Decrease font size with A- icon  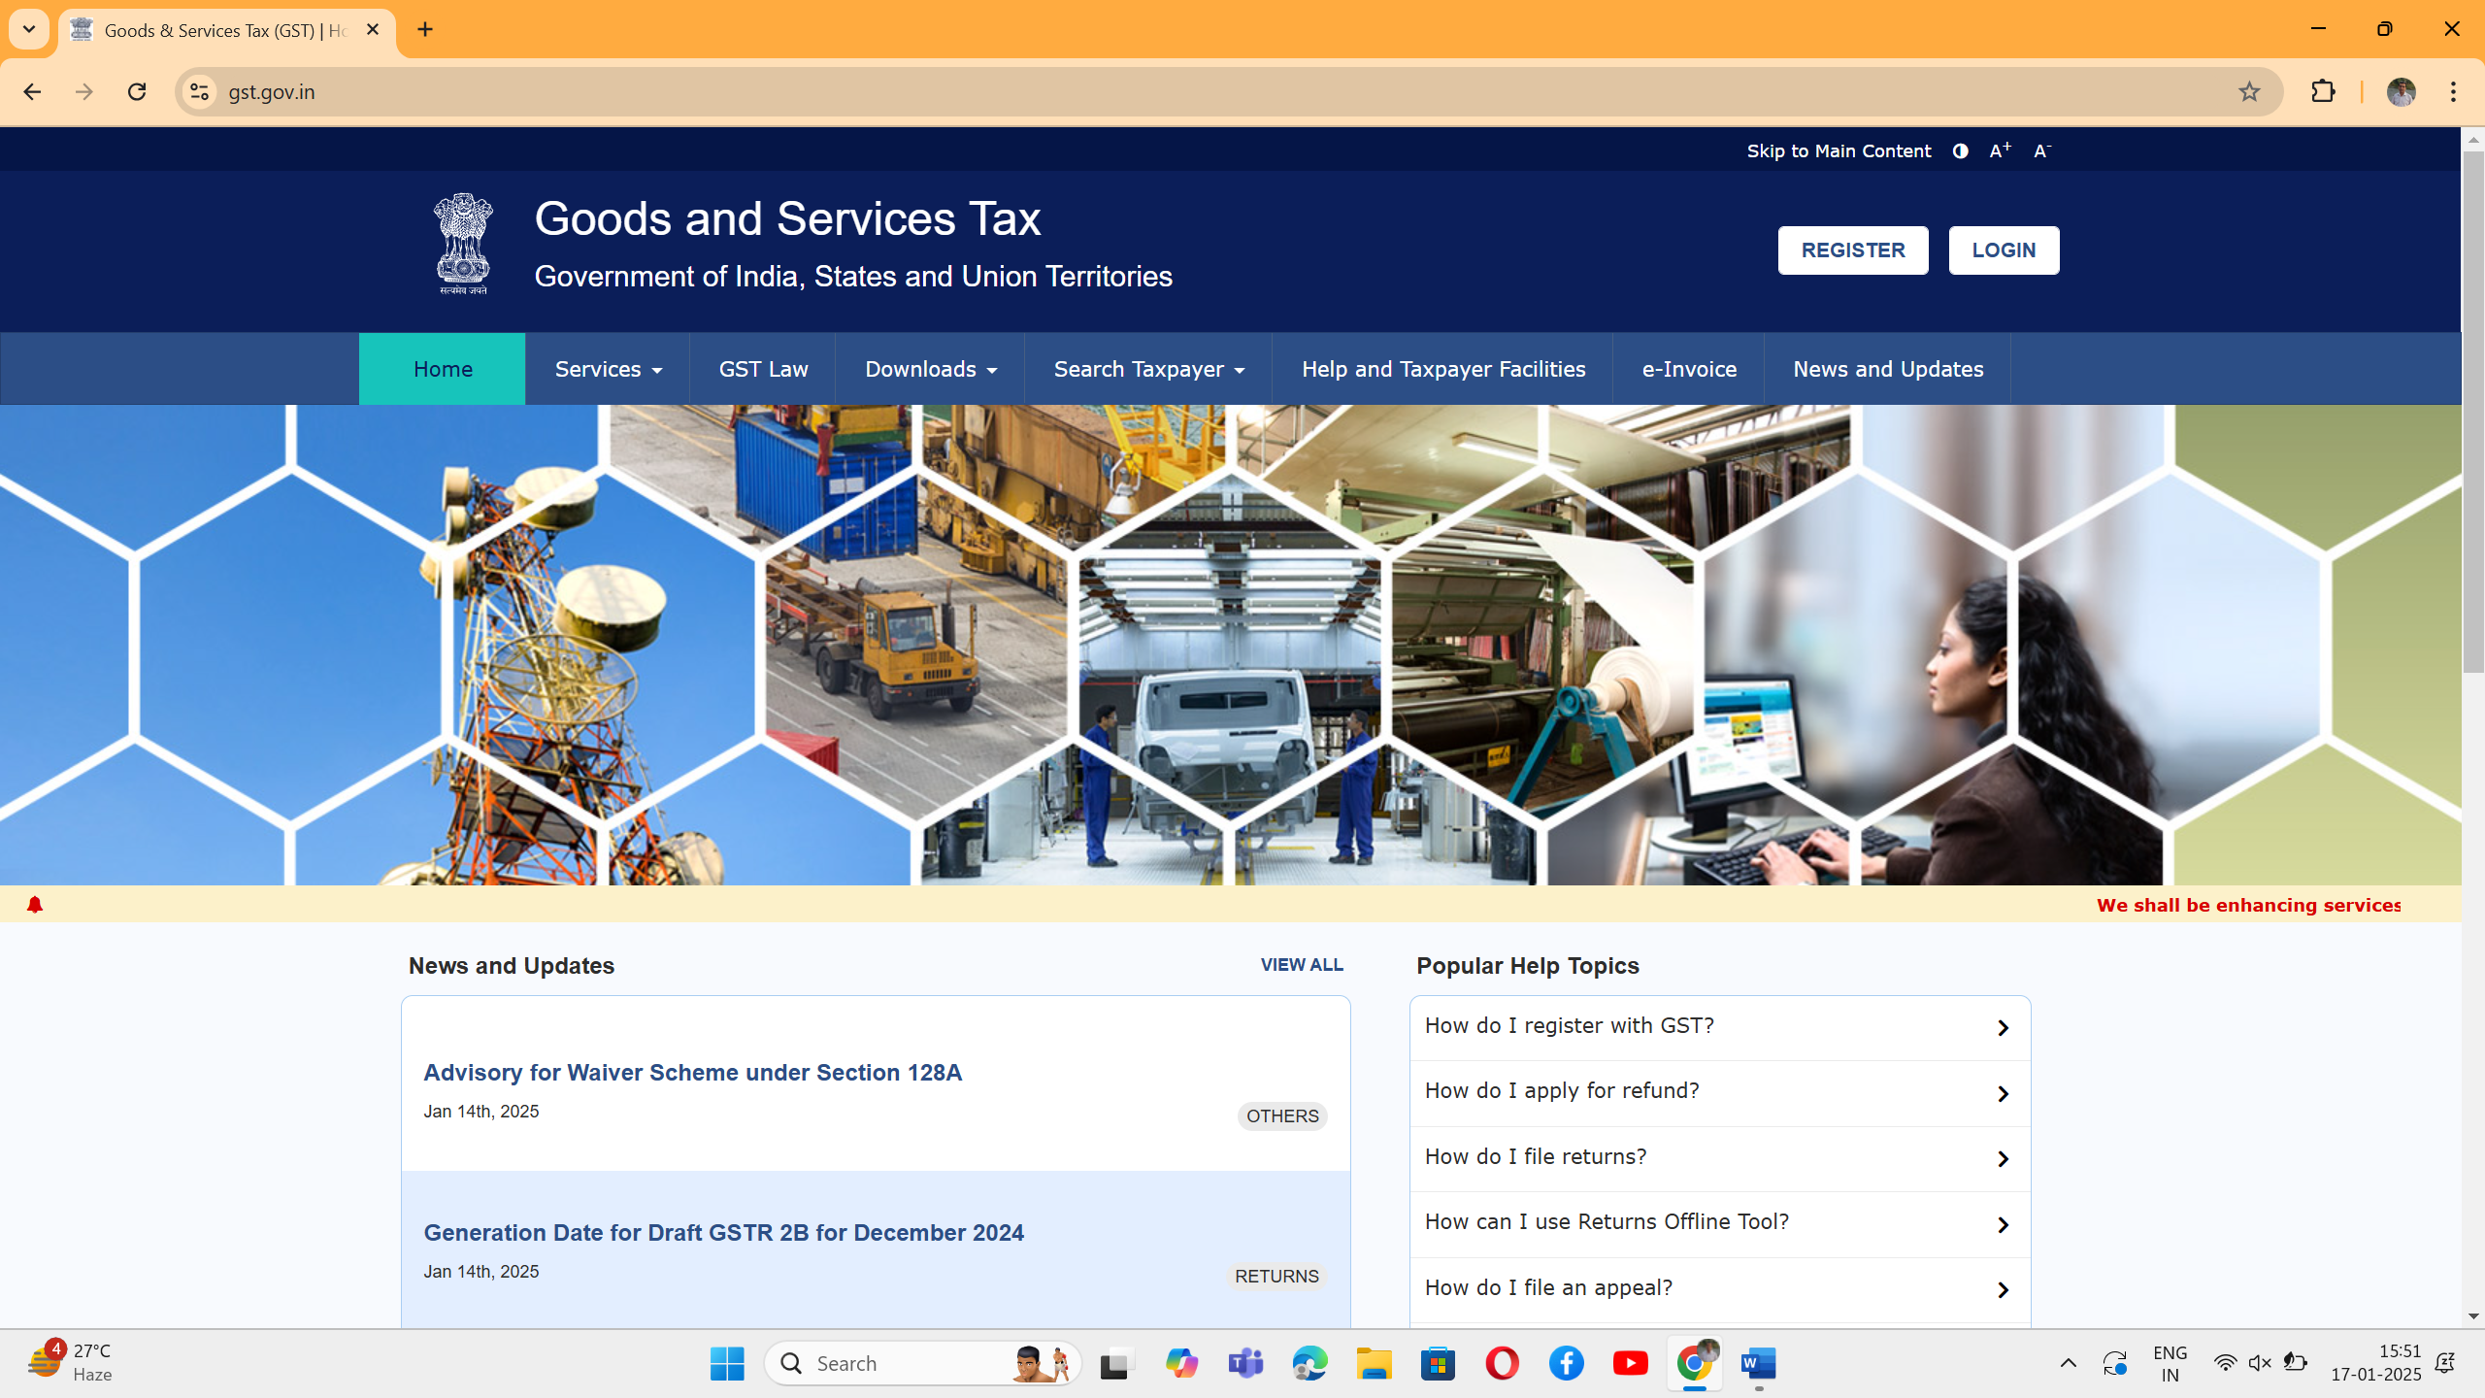click(2041, 150)
